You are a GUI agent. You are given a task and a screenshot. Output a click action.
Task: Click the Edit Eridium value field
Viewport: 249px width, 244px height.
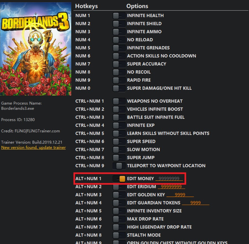pos(171,187)
